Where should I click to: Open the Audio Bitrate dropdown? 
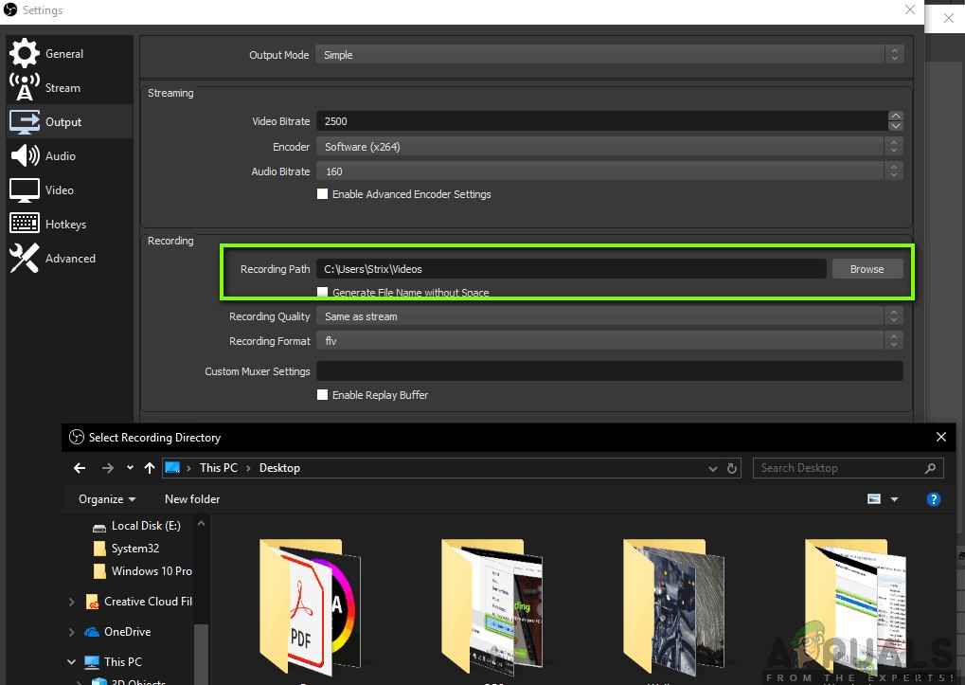click(609, 171)
